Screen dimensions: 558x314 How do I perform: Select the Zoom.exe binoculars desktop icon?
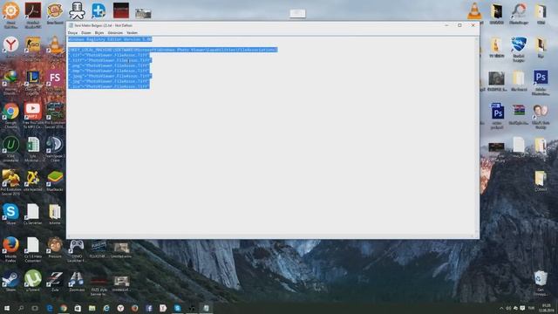(x=77, y=281)
